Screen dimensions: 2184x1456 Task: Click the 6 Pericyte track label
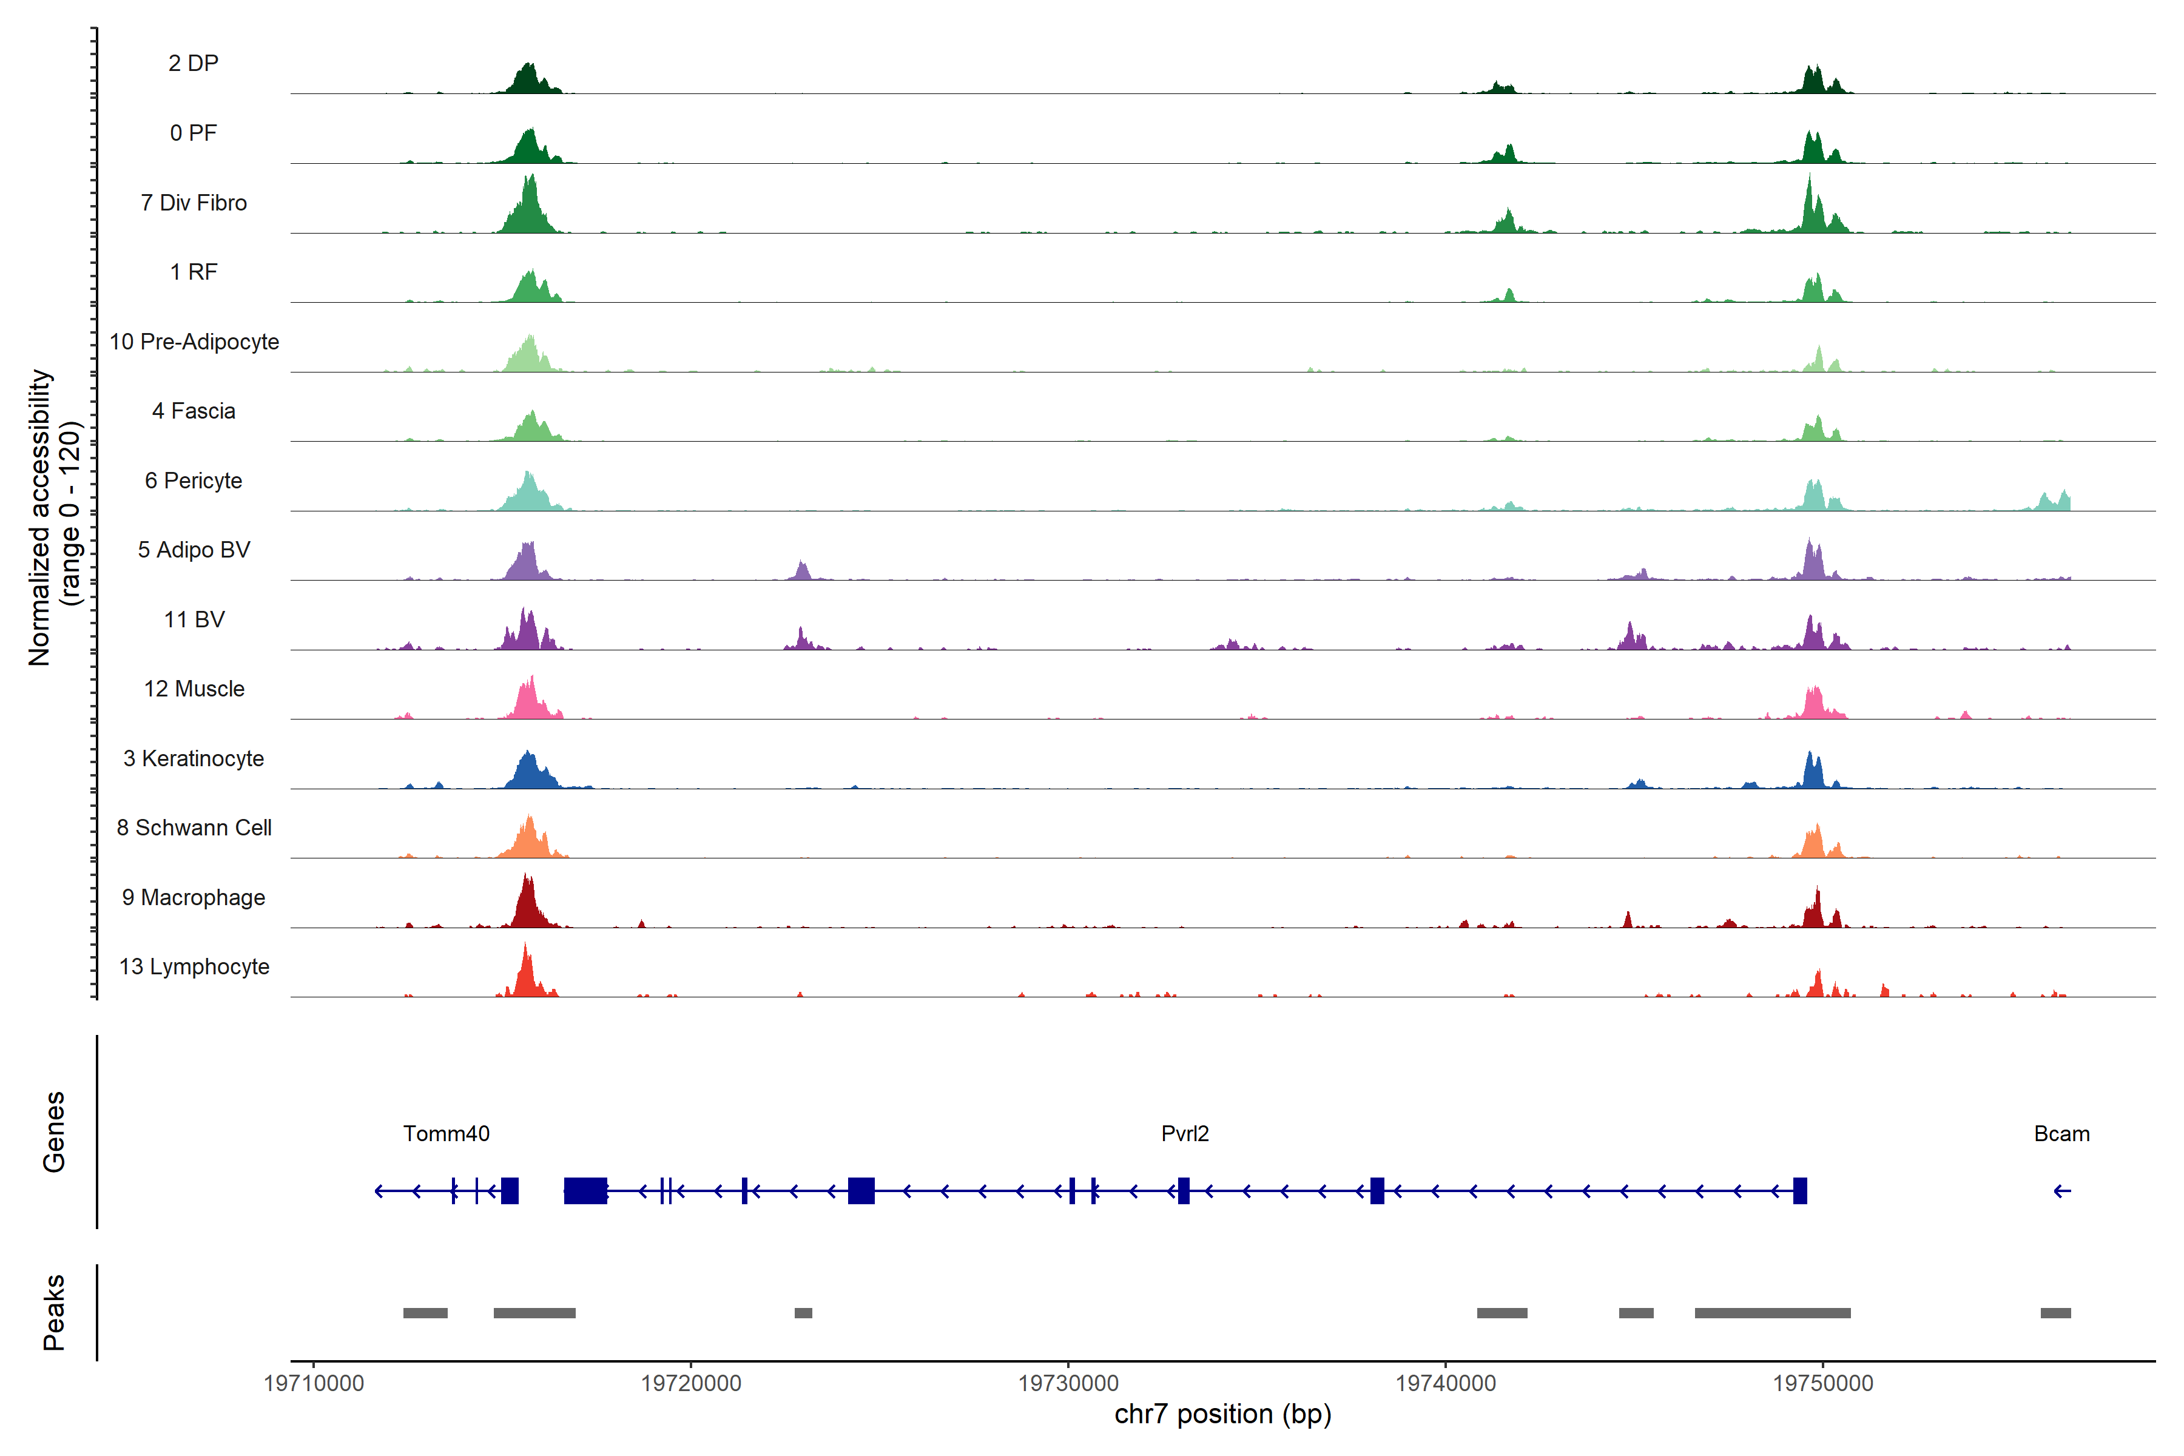193,481
